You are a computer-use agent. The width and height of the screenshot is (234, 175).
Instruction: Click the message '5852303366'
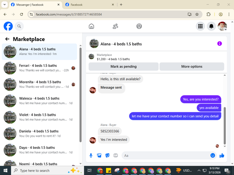pyautogui.click(x=110, y=131)
